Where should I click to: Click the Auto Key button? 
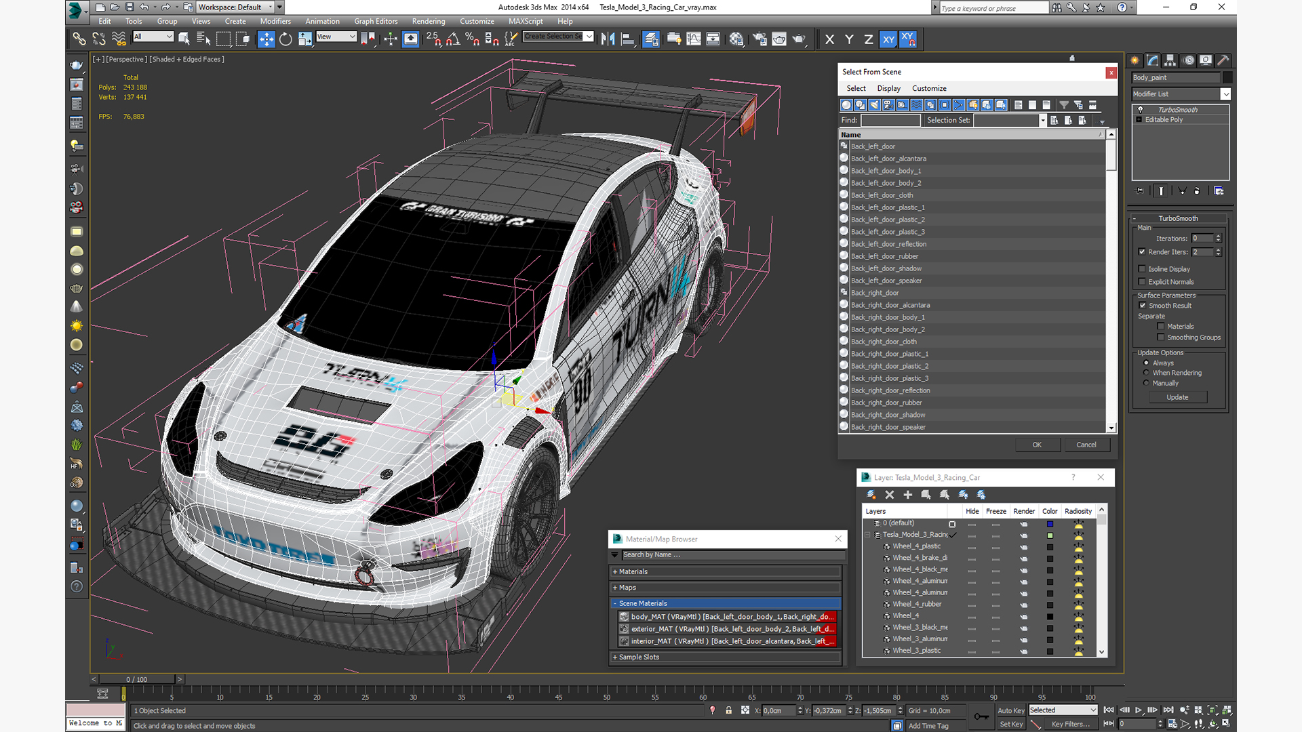(1010, 711)
